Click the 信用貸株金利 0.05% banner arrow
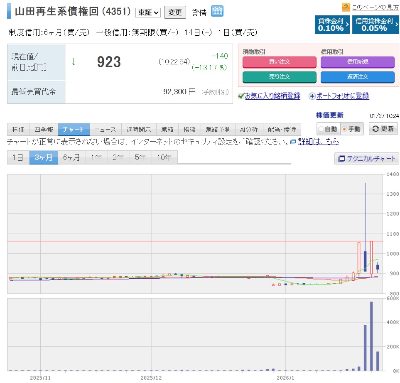 click(x=396, y=25)
